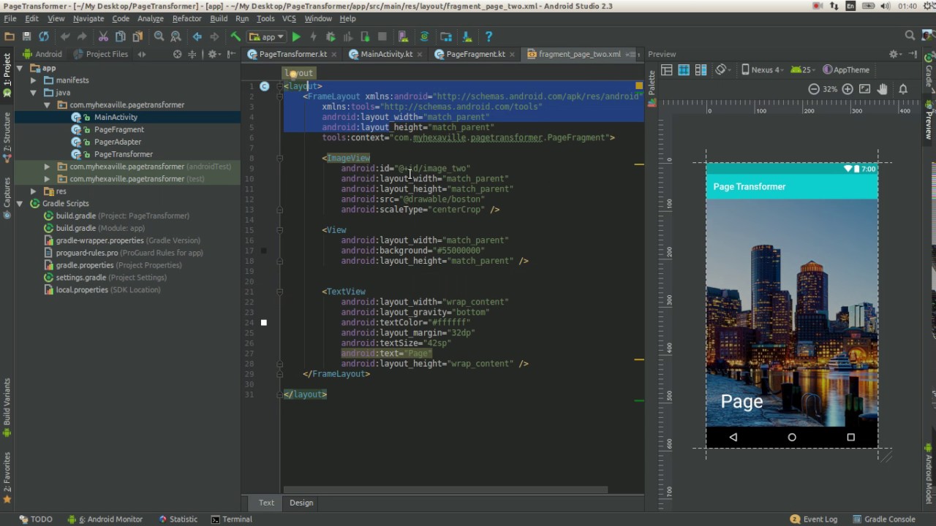936x526 pixels.
Task: Open Project Structure icon
Action: 446,37
